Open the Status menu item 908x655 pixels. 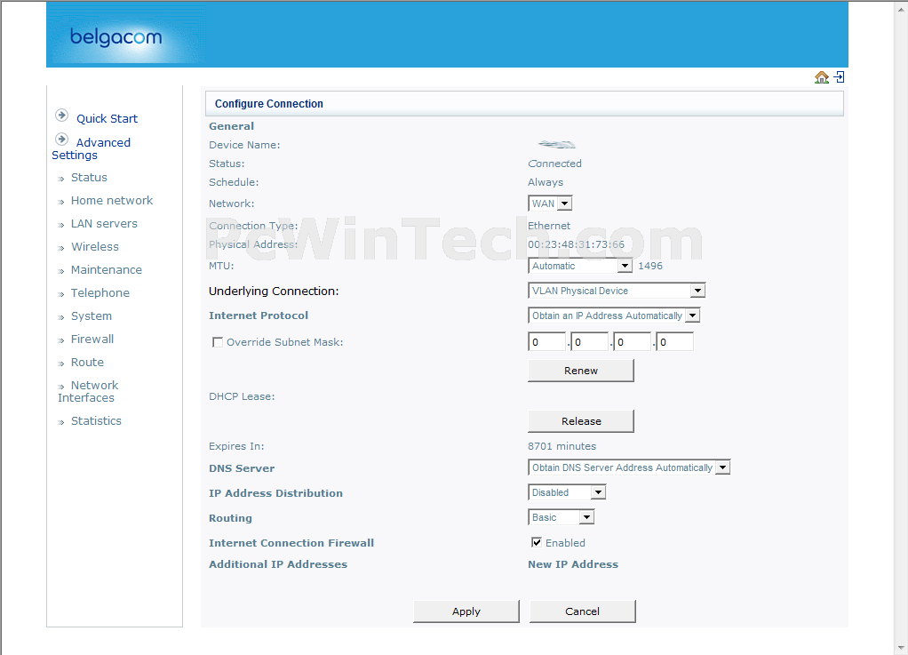coord(89,177)
